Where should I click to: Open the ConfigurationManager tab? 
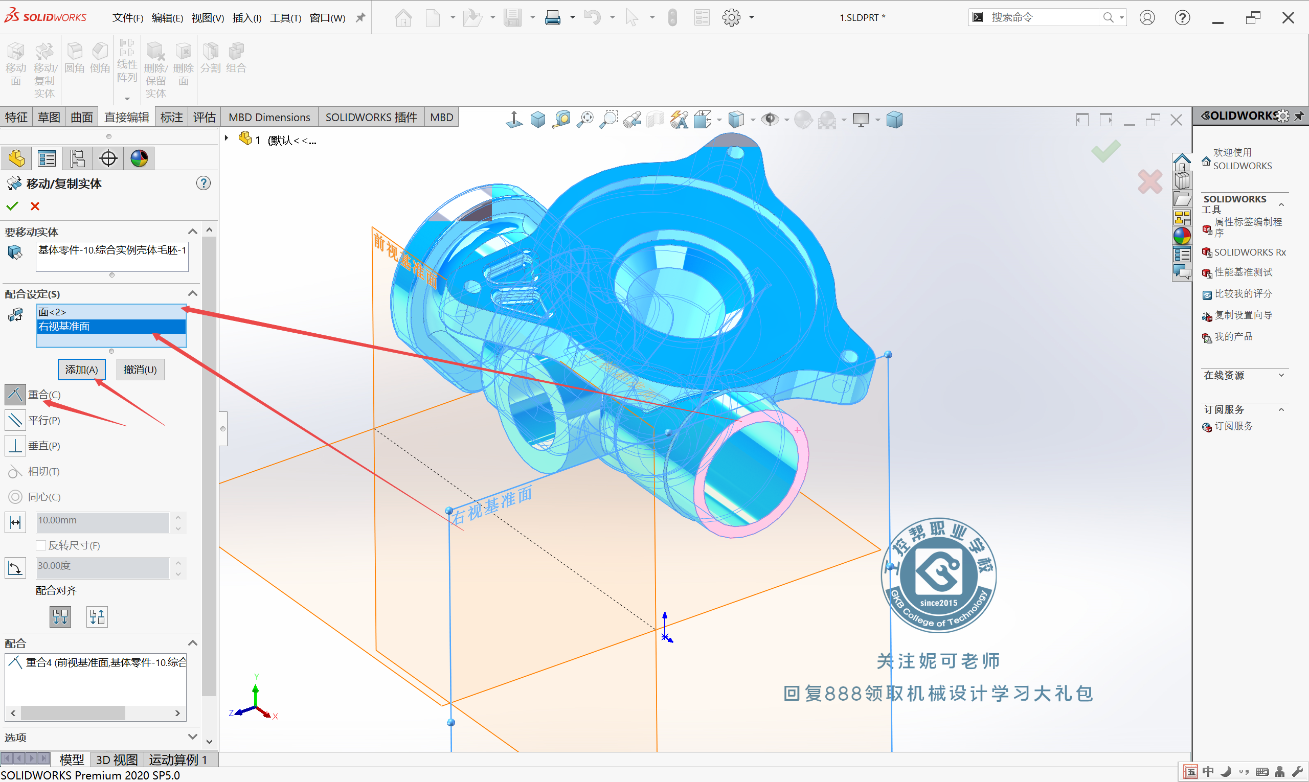point(78,158)
